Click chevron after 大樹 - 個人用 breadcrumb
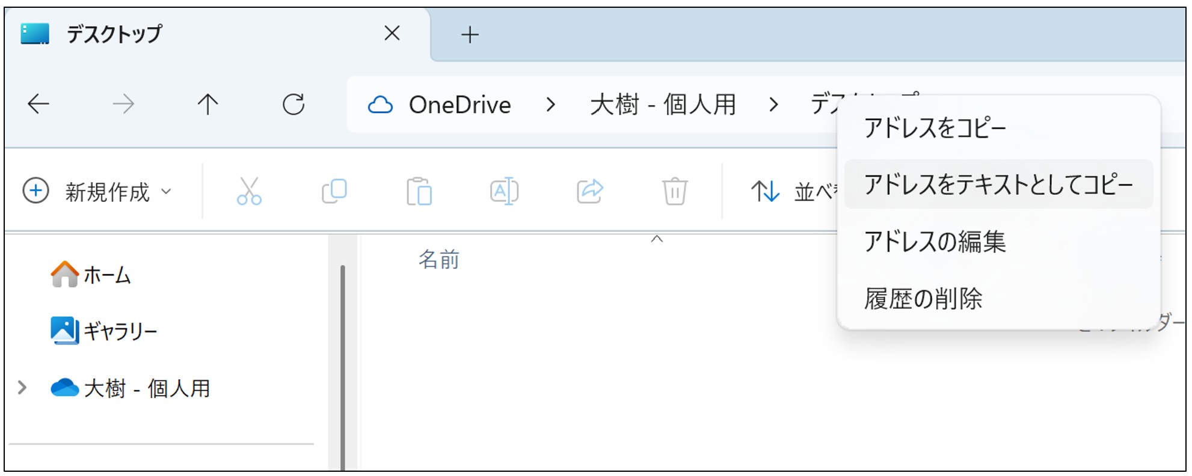 (x=773, y=105)
